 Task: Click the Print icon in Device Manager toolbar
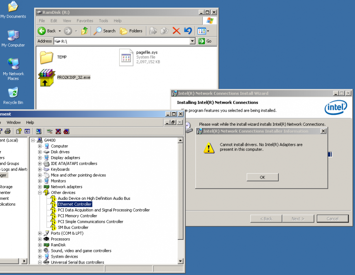tap(7, 131)
